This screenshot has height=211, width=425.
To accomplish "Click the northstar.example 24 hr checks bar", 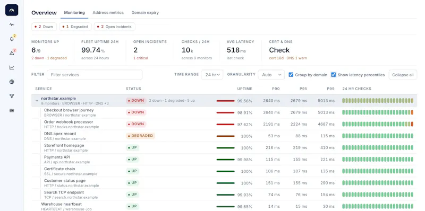I will (378, 101).
